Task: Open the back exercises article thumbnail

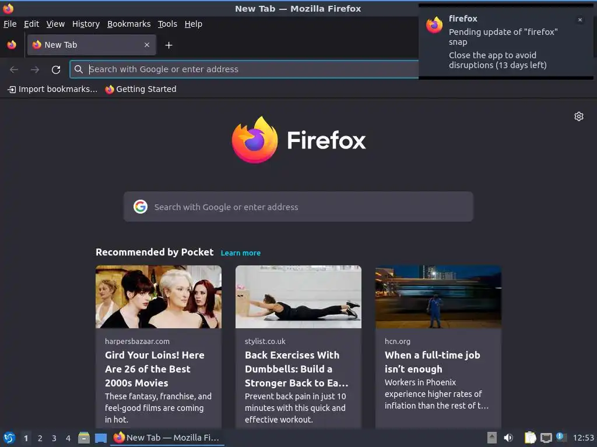Action: point(298,296)
